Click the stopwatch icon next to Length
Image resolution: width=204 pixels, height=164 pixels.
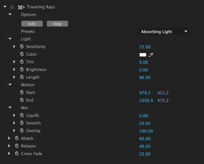click(22, 77)
